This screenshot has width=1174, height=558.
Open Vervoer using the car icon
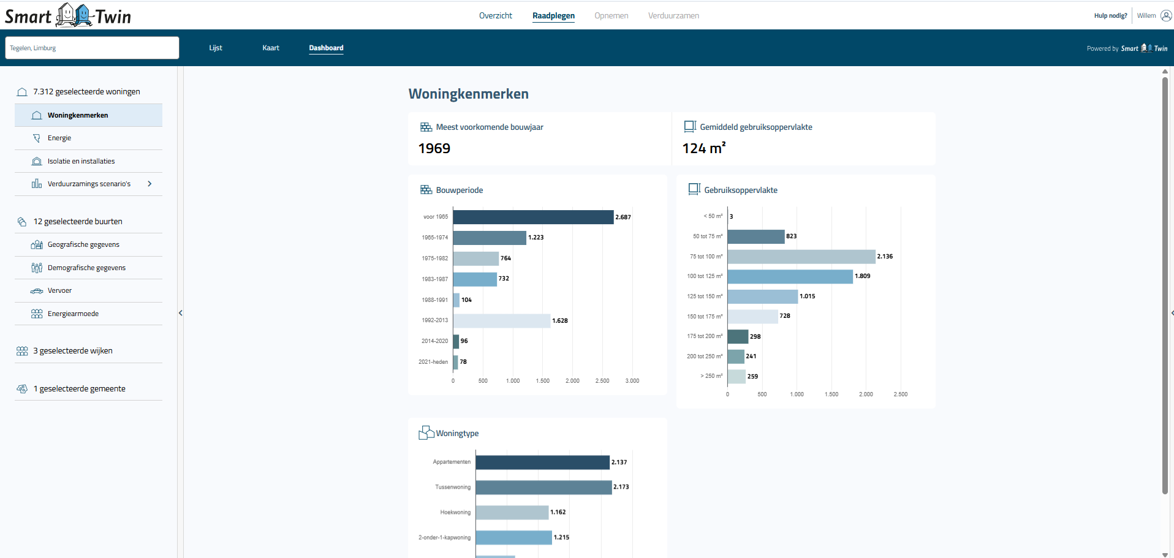[36, 290]
